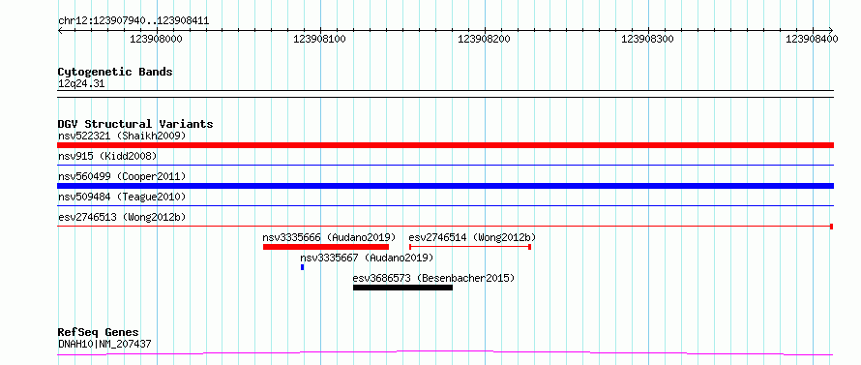Screen dimensions: 861x365
Task: Click the DGV Structural Variants track title
Action: pyautogui.click(x=135, y=124)
